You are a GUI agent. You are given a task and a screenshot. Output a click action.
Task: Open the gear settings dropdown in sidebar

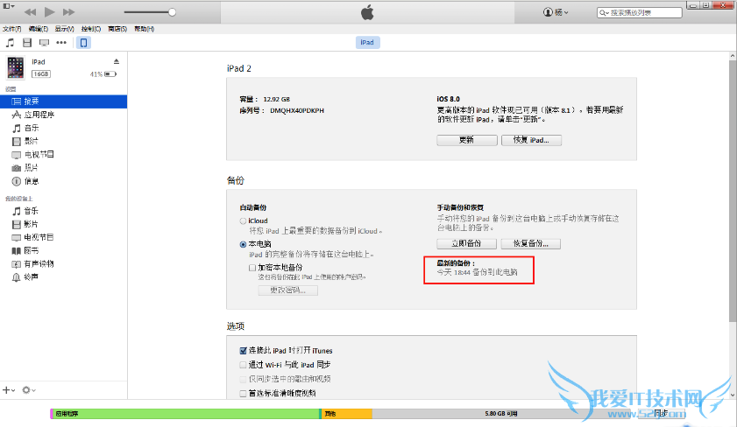pos(28,390)
